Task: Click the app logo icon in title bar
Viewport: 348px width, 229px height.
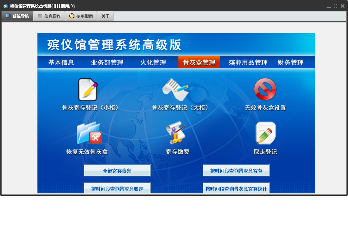Action: [x=5, y=6]
